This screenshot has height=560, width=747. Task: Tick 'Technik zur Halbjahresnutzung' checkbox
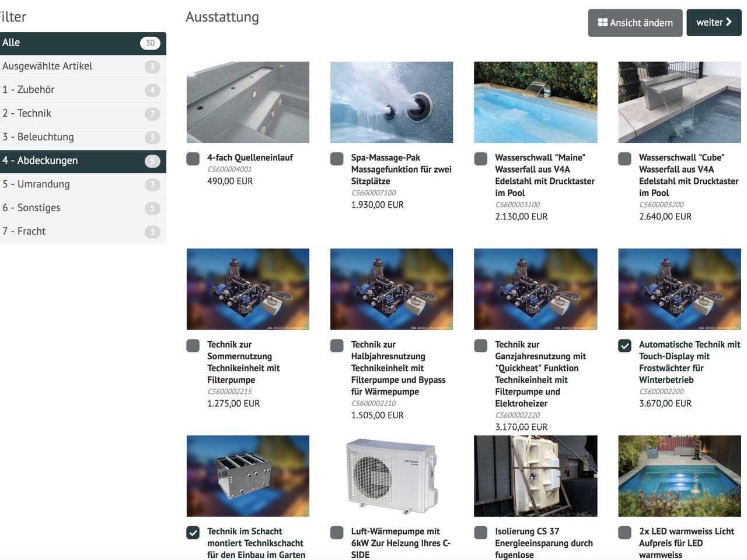click(337, 345)
